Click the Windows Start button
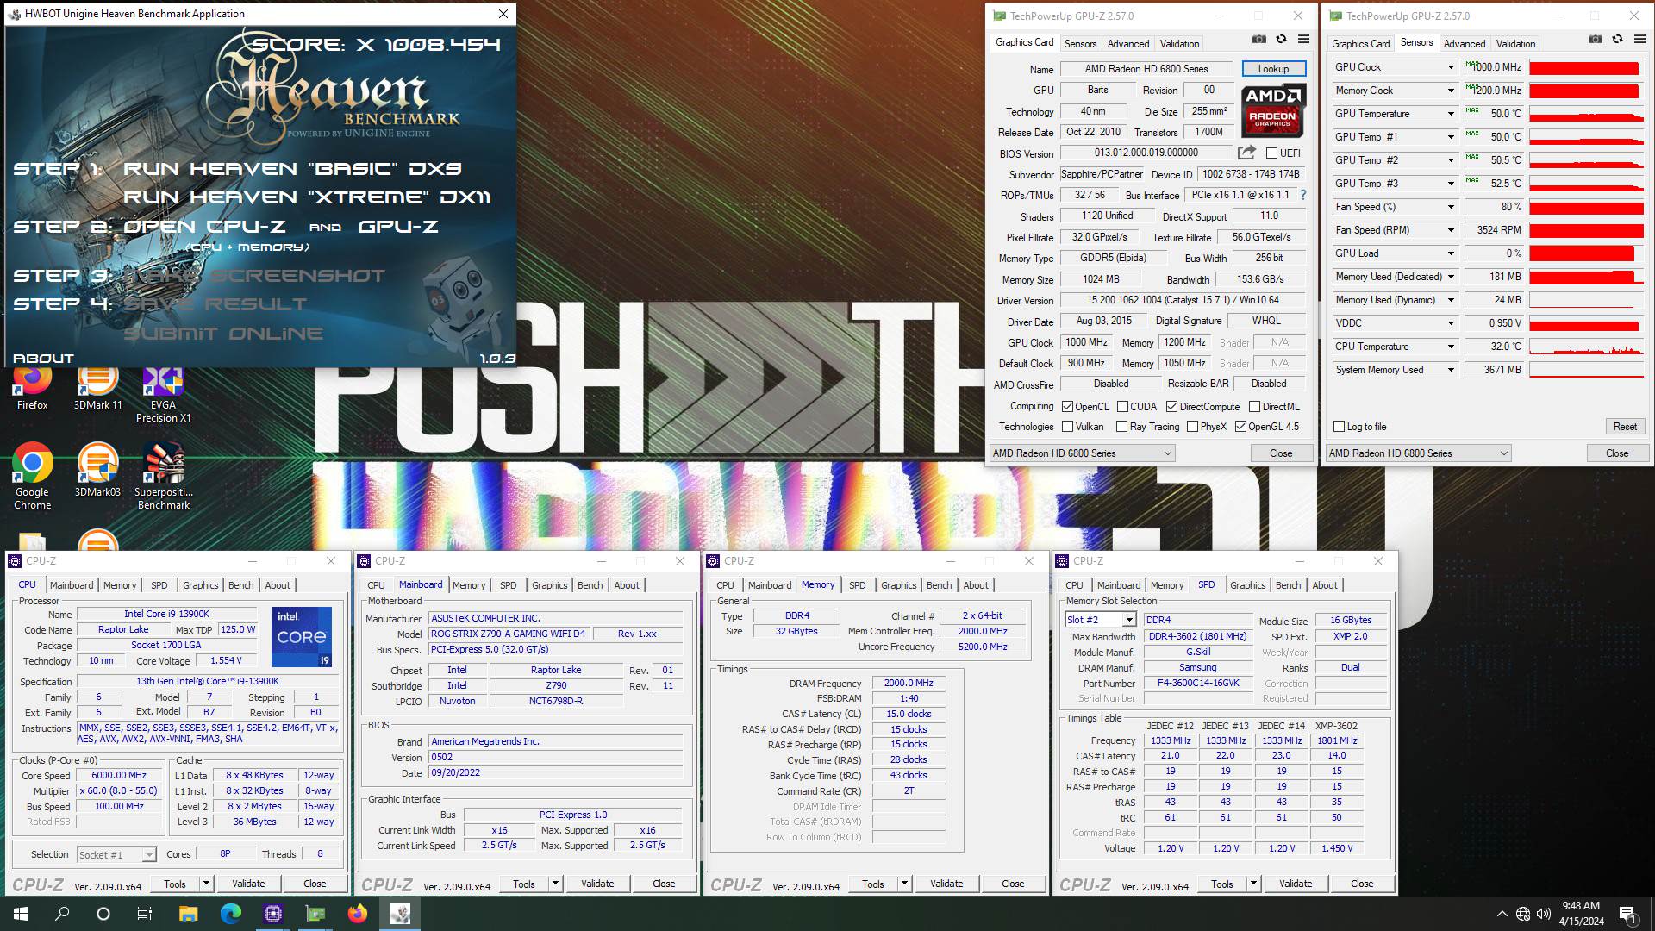 [21, 914]
